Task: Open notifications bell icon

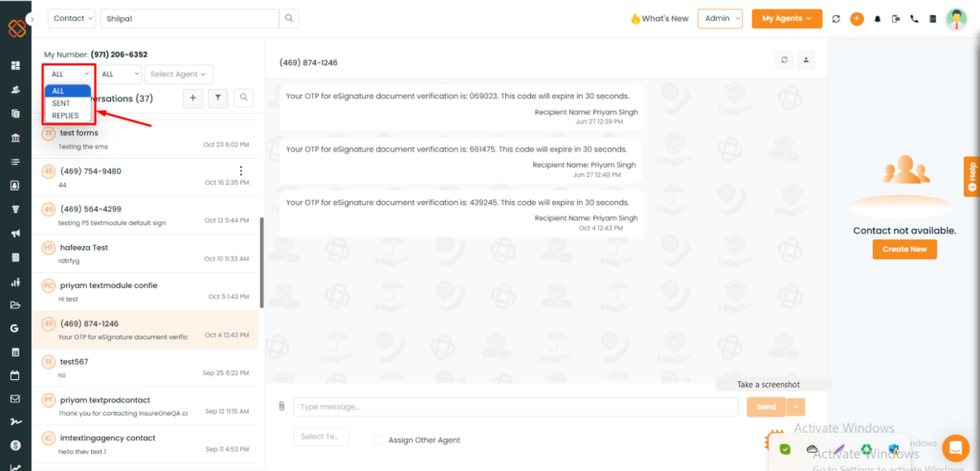Action: point(878,19)
